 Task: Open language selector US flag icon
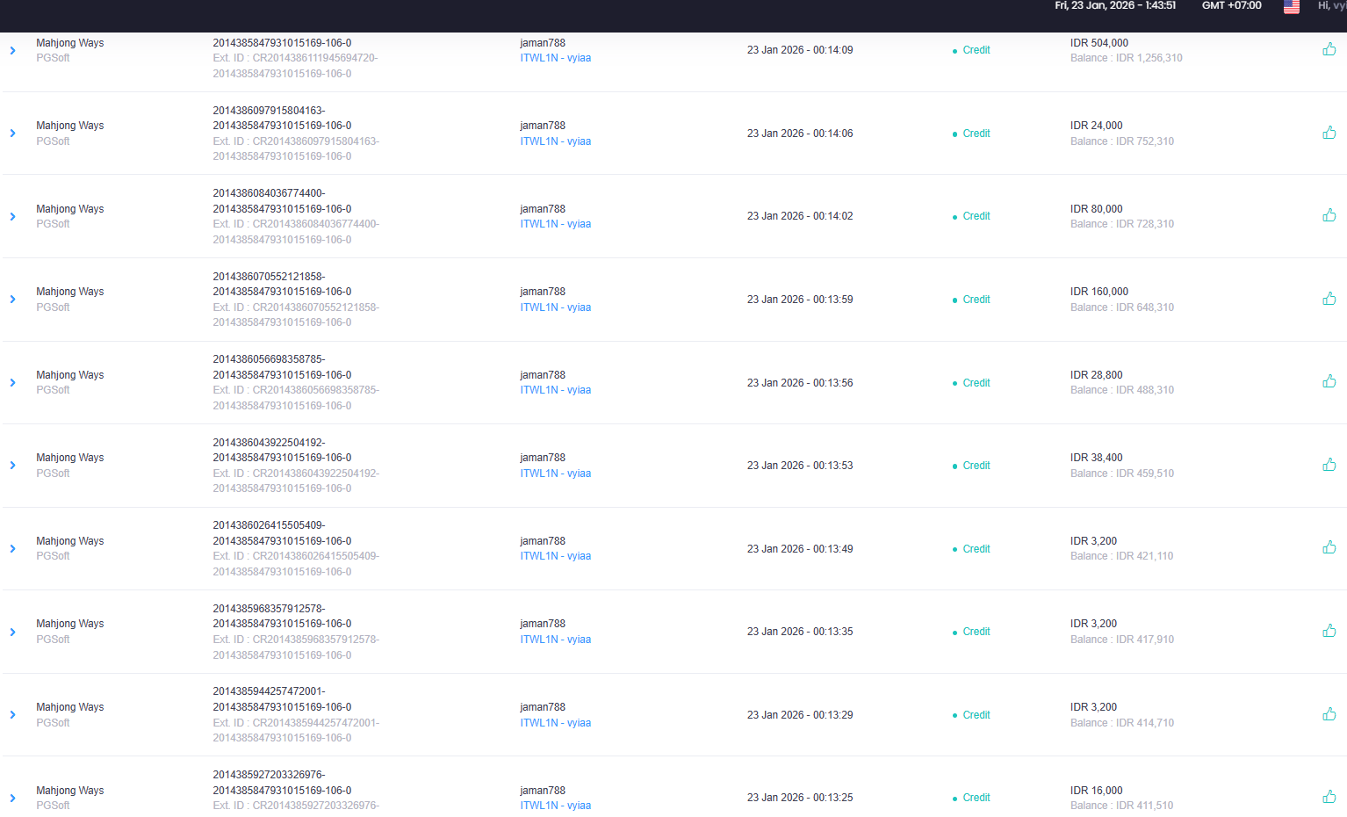[x=1292, y=6]
